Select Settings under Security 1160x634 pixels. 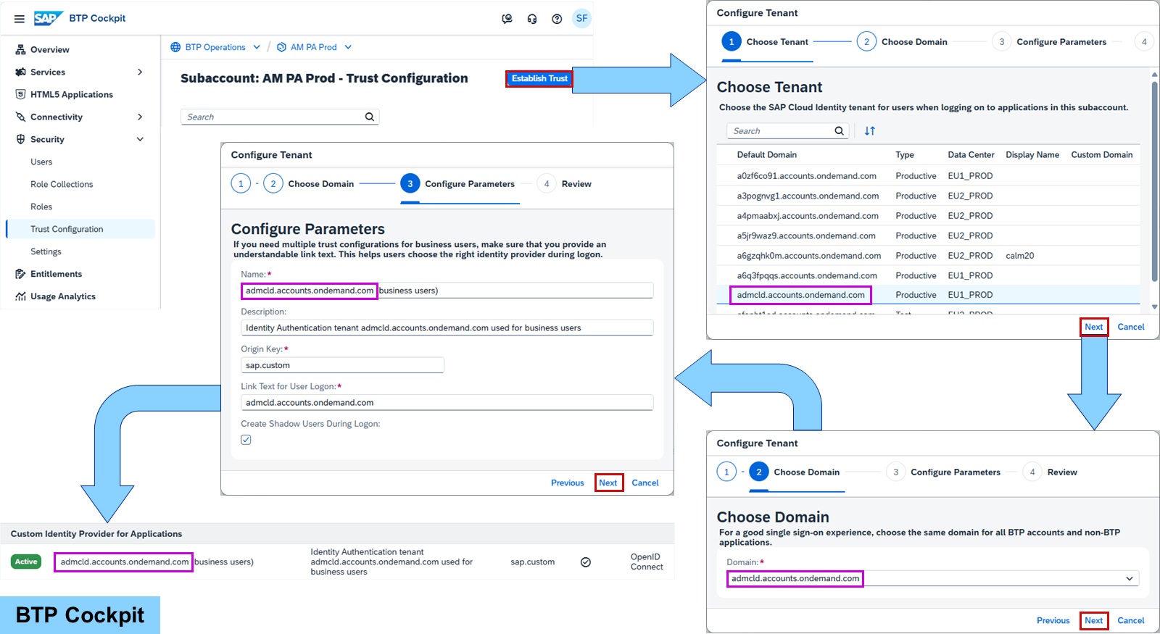click(x=46, y=251)
